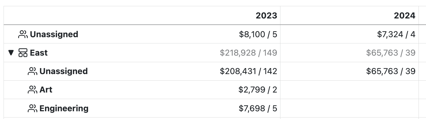Click the $8,100 / 5 cell
This screenshot has height=119, width=426.
(x=258, y=35)
